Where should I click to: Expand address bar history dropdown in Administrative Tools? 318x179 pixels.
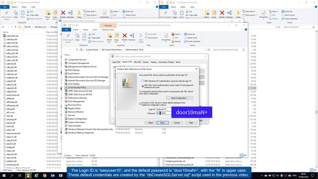pyautogui.click(x=206, y=50)
